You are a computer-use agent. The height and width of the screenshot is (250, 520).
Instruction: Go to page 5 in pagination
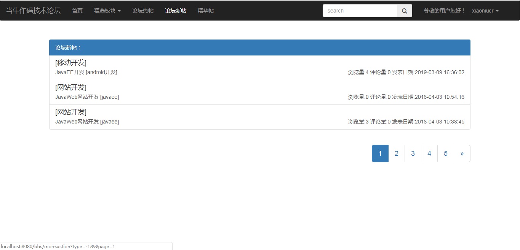coord(446,153)
